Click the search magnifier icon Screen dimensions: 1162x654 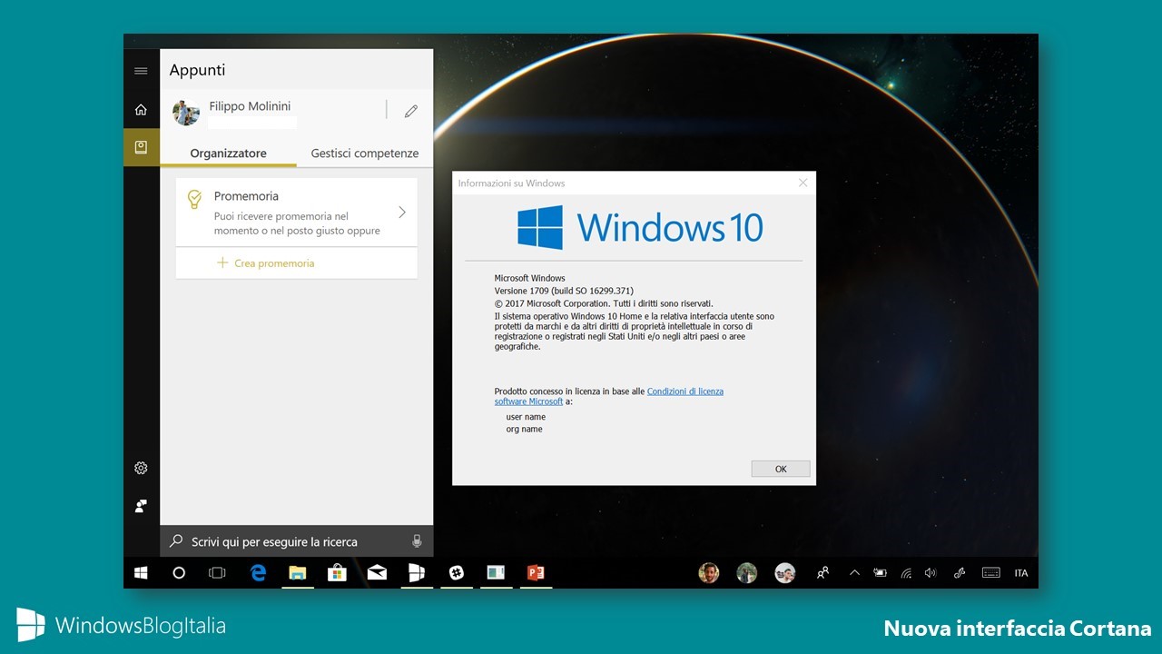pyautogui.click(x=176, y=541)
